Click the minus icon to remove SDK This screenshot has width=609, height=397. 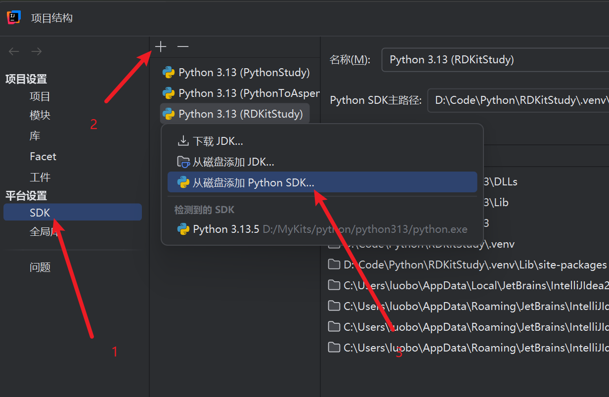183,46
